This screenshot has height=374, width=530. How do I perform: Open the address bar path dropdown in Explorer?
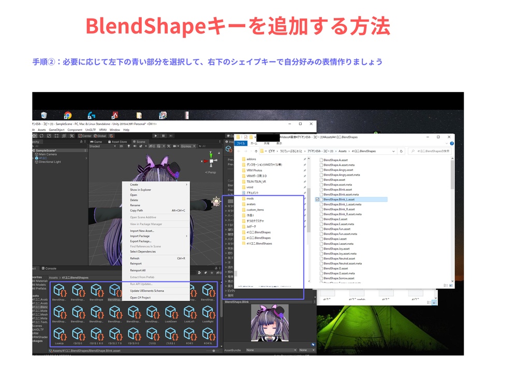pyautogui.click(x=393, y=150)
